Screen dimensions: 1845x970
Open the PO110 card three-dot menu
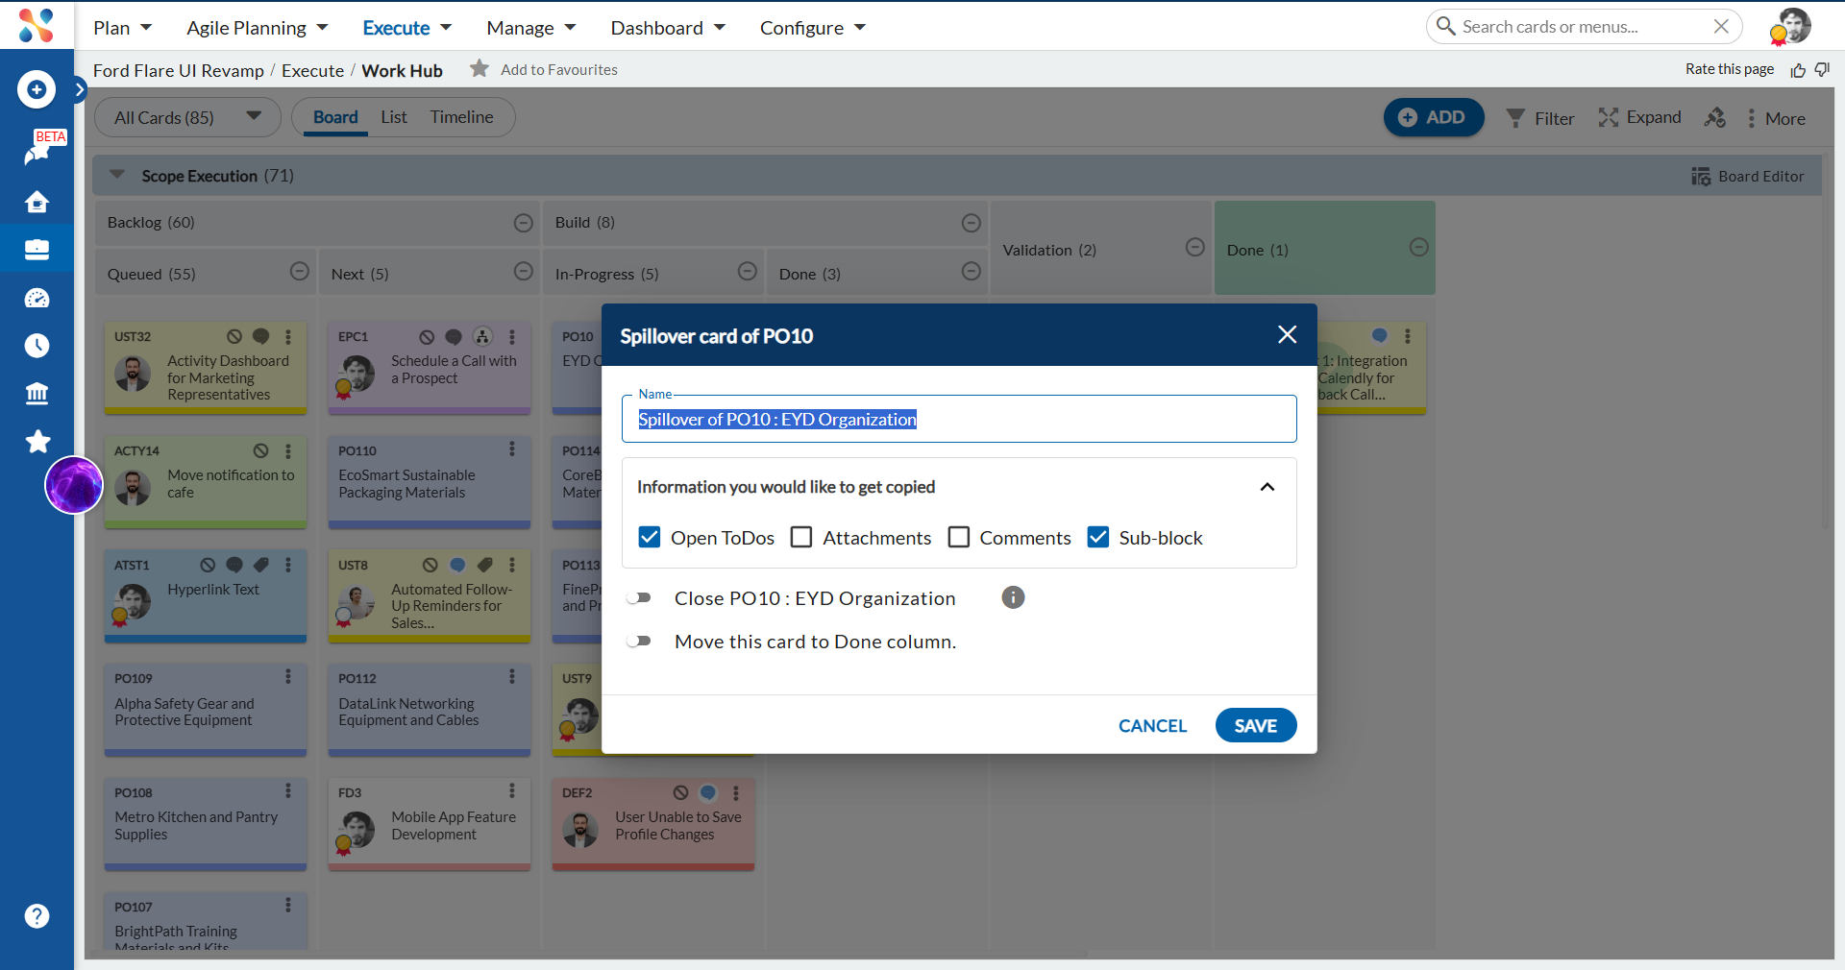click(512, 449)
